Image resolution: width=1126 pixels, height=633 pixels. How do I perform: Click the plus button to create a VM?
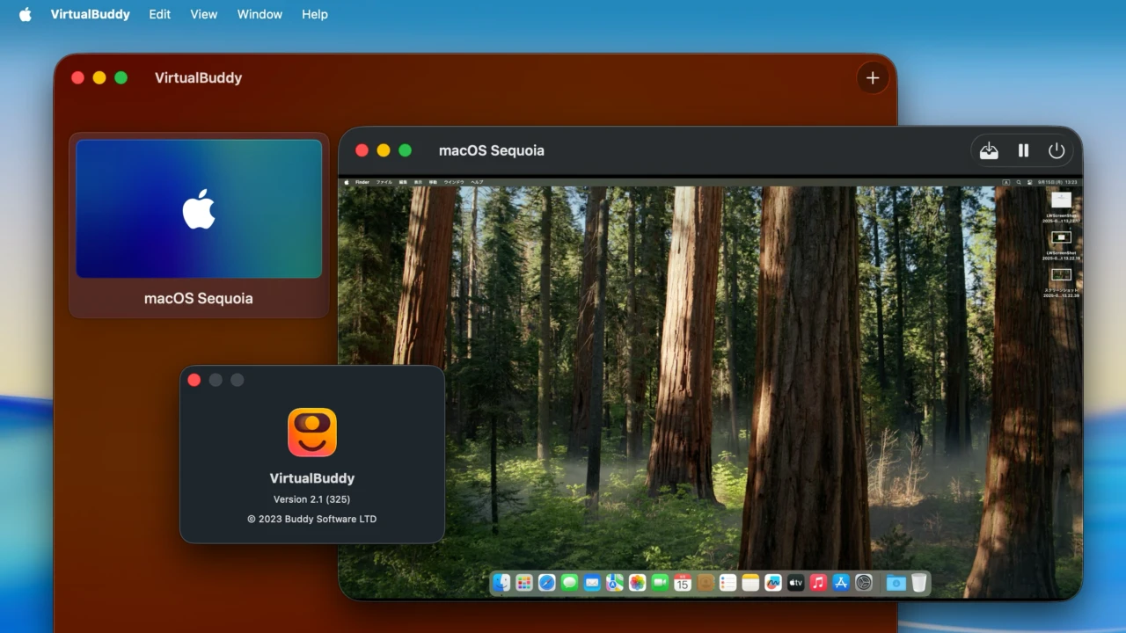872,77
